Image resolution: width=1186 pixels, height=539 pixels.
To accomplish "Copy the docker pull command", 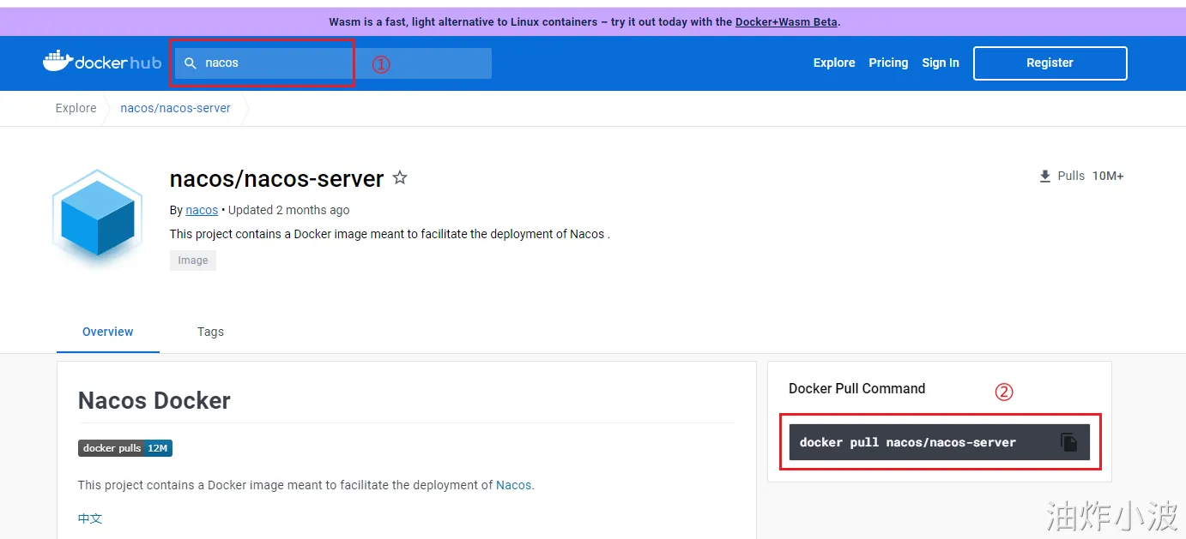I will pos(1068,442).
